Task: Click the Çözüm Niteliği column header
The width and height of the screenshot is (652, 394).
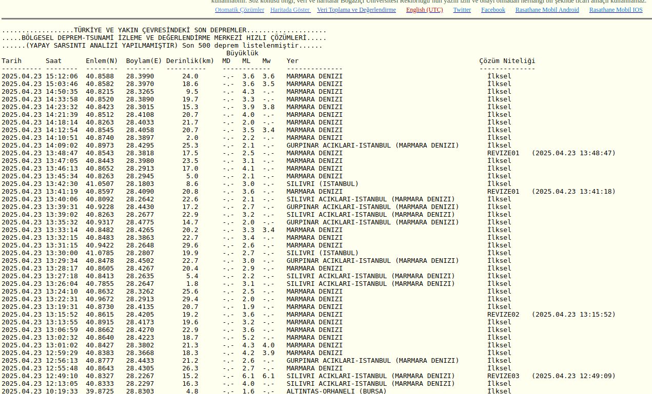Action: point(507,61)
